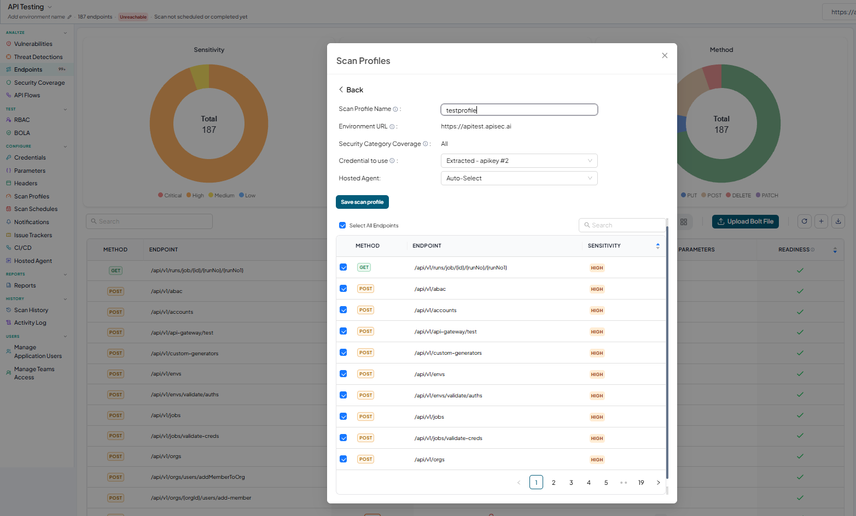Uncheck Select All Endpoints checkbox
Screen dimensions: 856x516
point(342,225)
